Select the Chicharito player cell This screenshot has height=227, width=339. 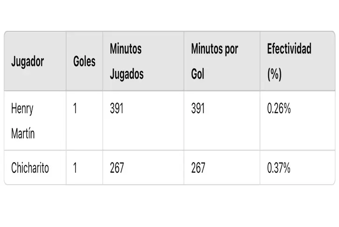pyautogui.click(x=30, y=168)
